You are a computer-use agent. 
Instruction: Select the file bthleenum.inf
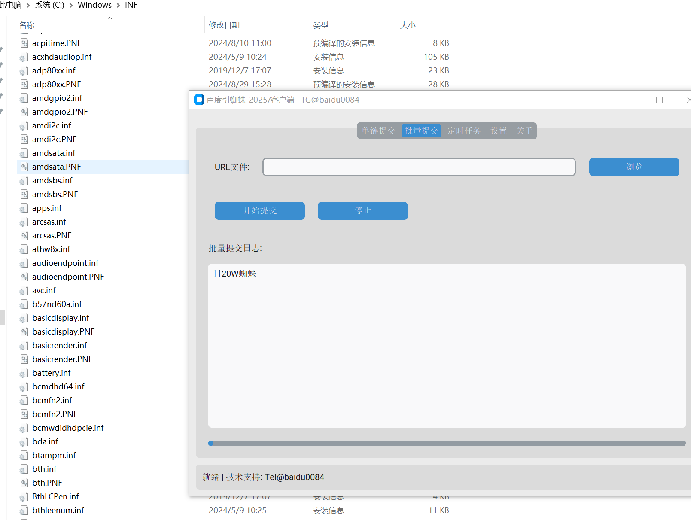click(58, 510)
